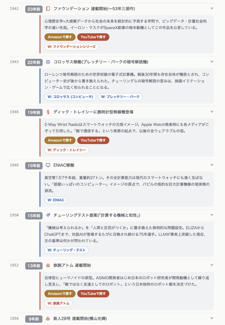Collapse the コロッサス稼働 entry arrow
Image resolution: width=225 pixels, height=325 pixels.
coord(212,62)
